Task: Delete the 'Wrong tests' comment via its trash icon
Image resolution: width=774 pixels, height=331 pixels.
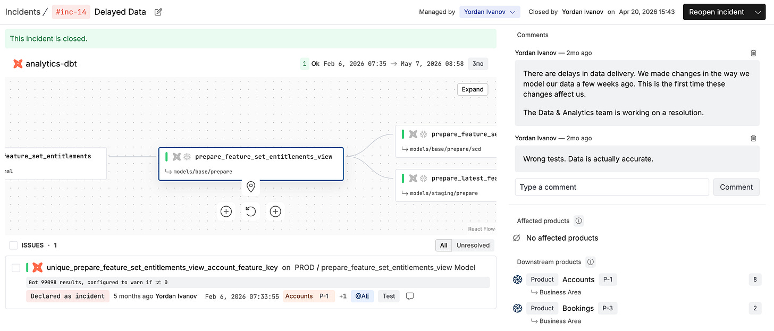Action: (753, 138)
